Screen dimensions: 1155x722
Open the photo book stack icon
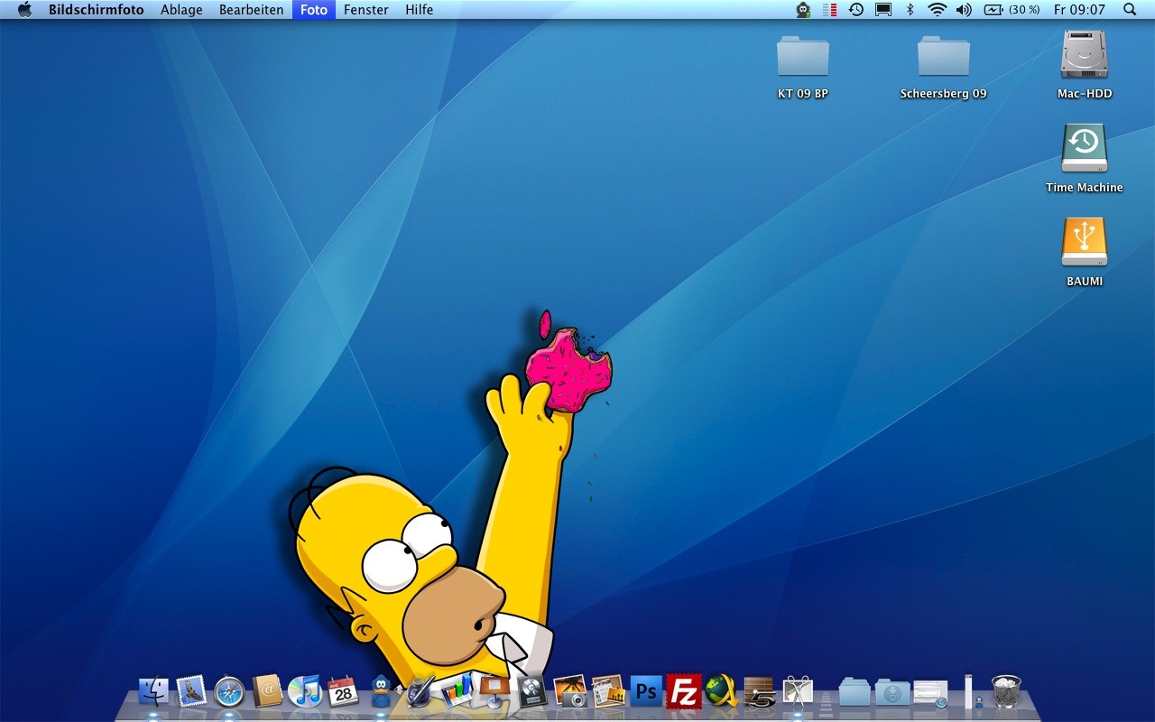(608, 692)
